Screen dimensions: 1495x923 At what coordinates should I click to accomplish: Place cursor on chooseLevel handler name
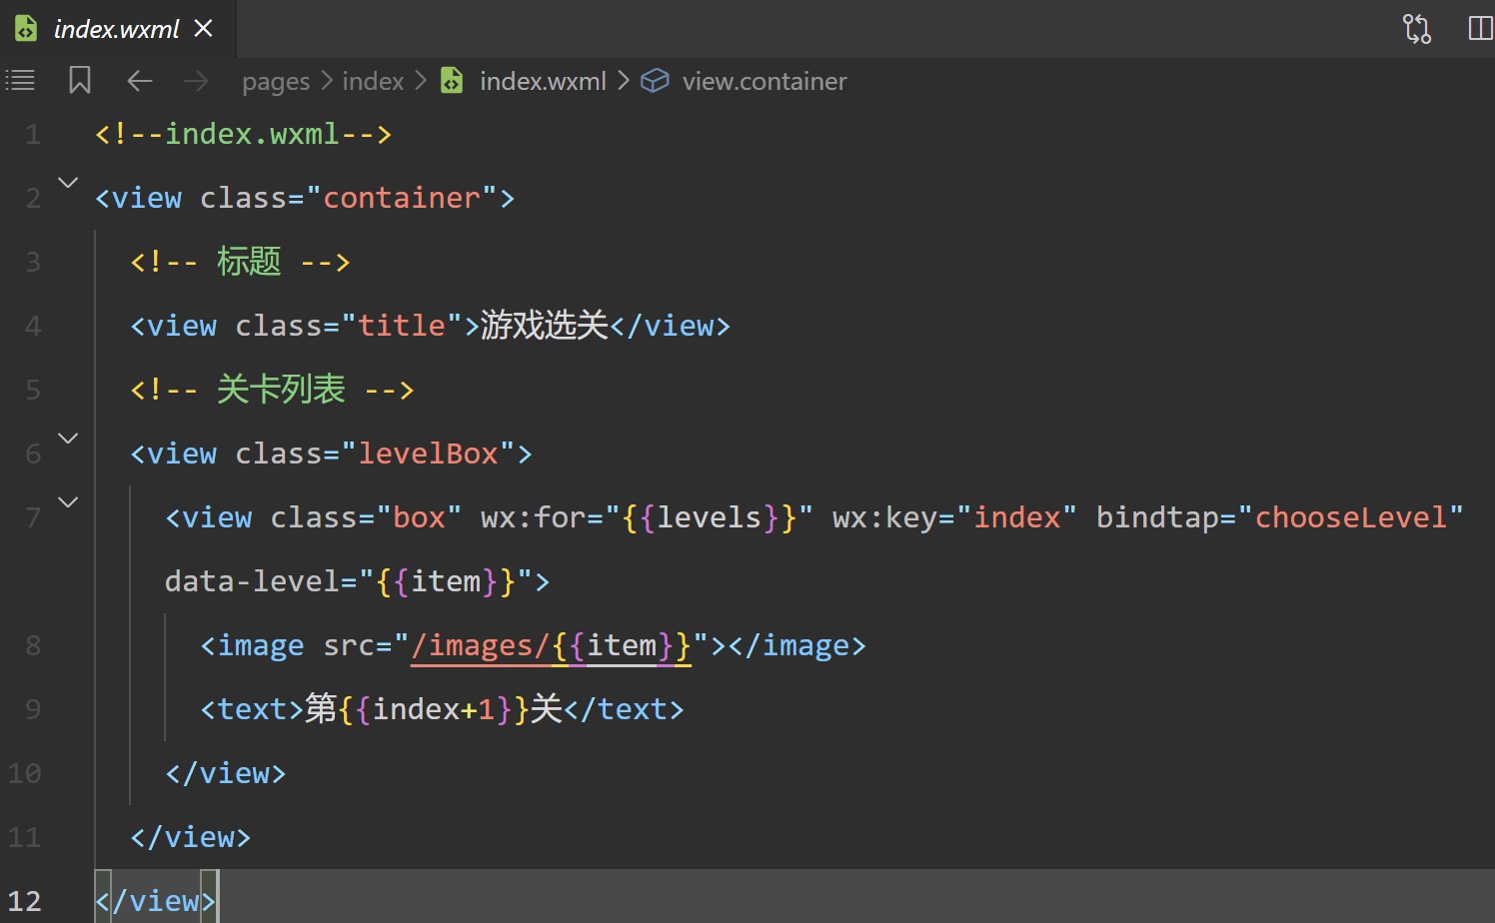point(1350,517)
